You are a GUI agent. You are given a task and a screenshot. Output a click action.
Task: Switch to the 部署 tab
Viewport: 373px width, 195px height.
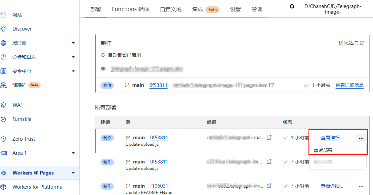pyautogui.click(x=96, y=9)
